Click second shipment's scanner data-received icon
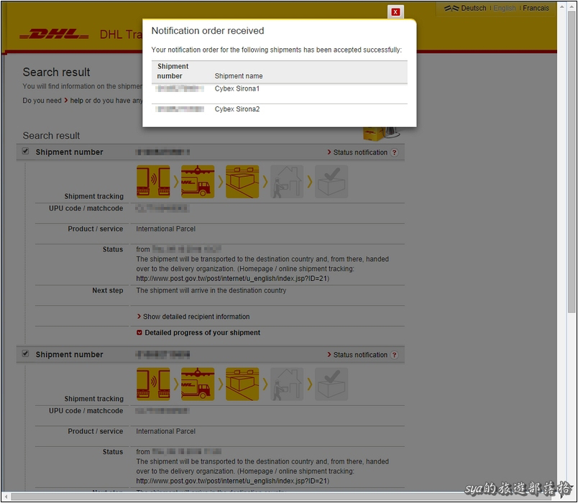 coord(153,384)
